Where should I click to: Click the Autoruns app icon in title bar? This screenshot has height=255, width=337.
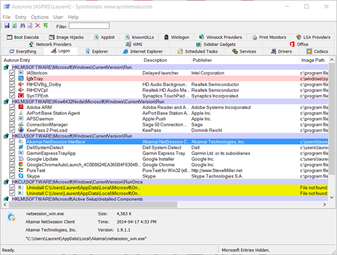[7, 7]
